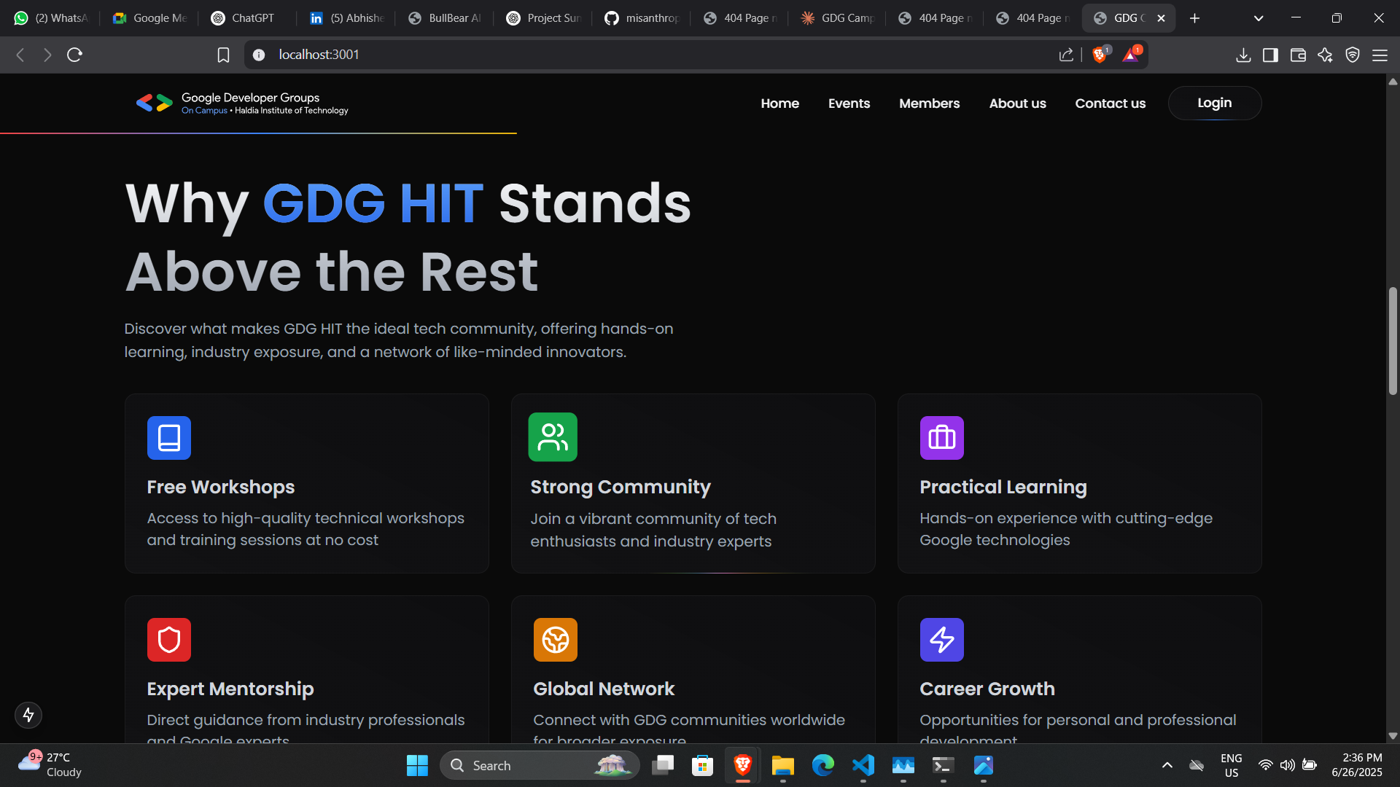The width and height of the screenshot is (1400, 787).
Task: Click the Career Growth lightning icon
Action: point(942,640)
